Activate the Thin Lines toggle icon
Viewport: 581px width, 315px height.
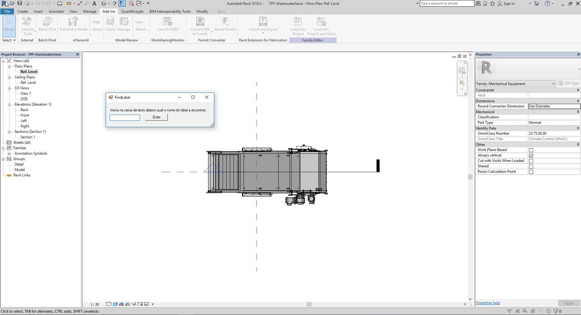[122, 3]
